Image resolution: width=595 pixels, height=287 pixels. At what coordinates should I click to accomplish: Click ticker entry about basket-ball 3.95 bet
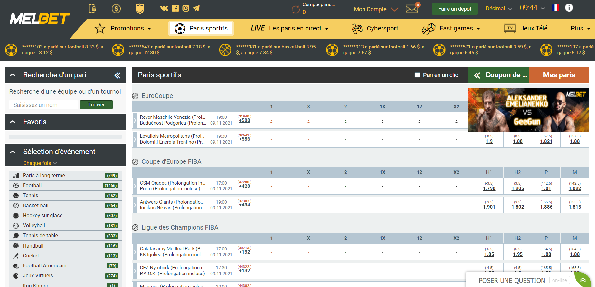coord(267,50)
